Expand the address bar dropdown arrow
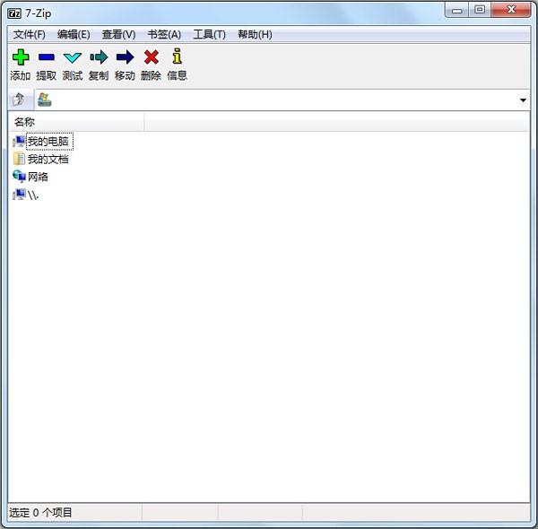The width and height of the screenshot is (538, 529). tap(523, 100)
